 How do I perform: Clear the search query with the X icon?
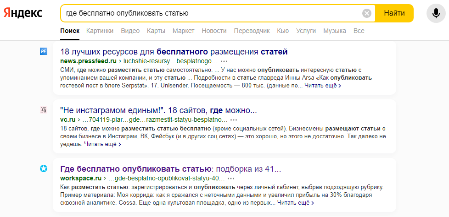coord(366,13)
